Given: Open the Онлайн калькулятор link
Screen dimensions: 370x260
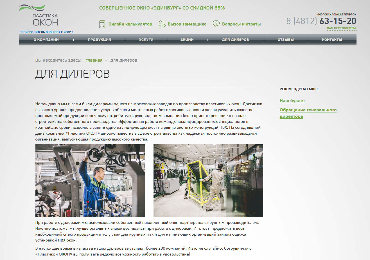Looking at the screenshot, I should 130,24.
